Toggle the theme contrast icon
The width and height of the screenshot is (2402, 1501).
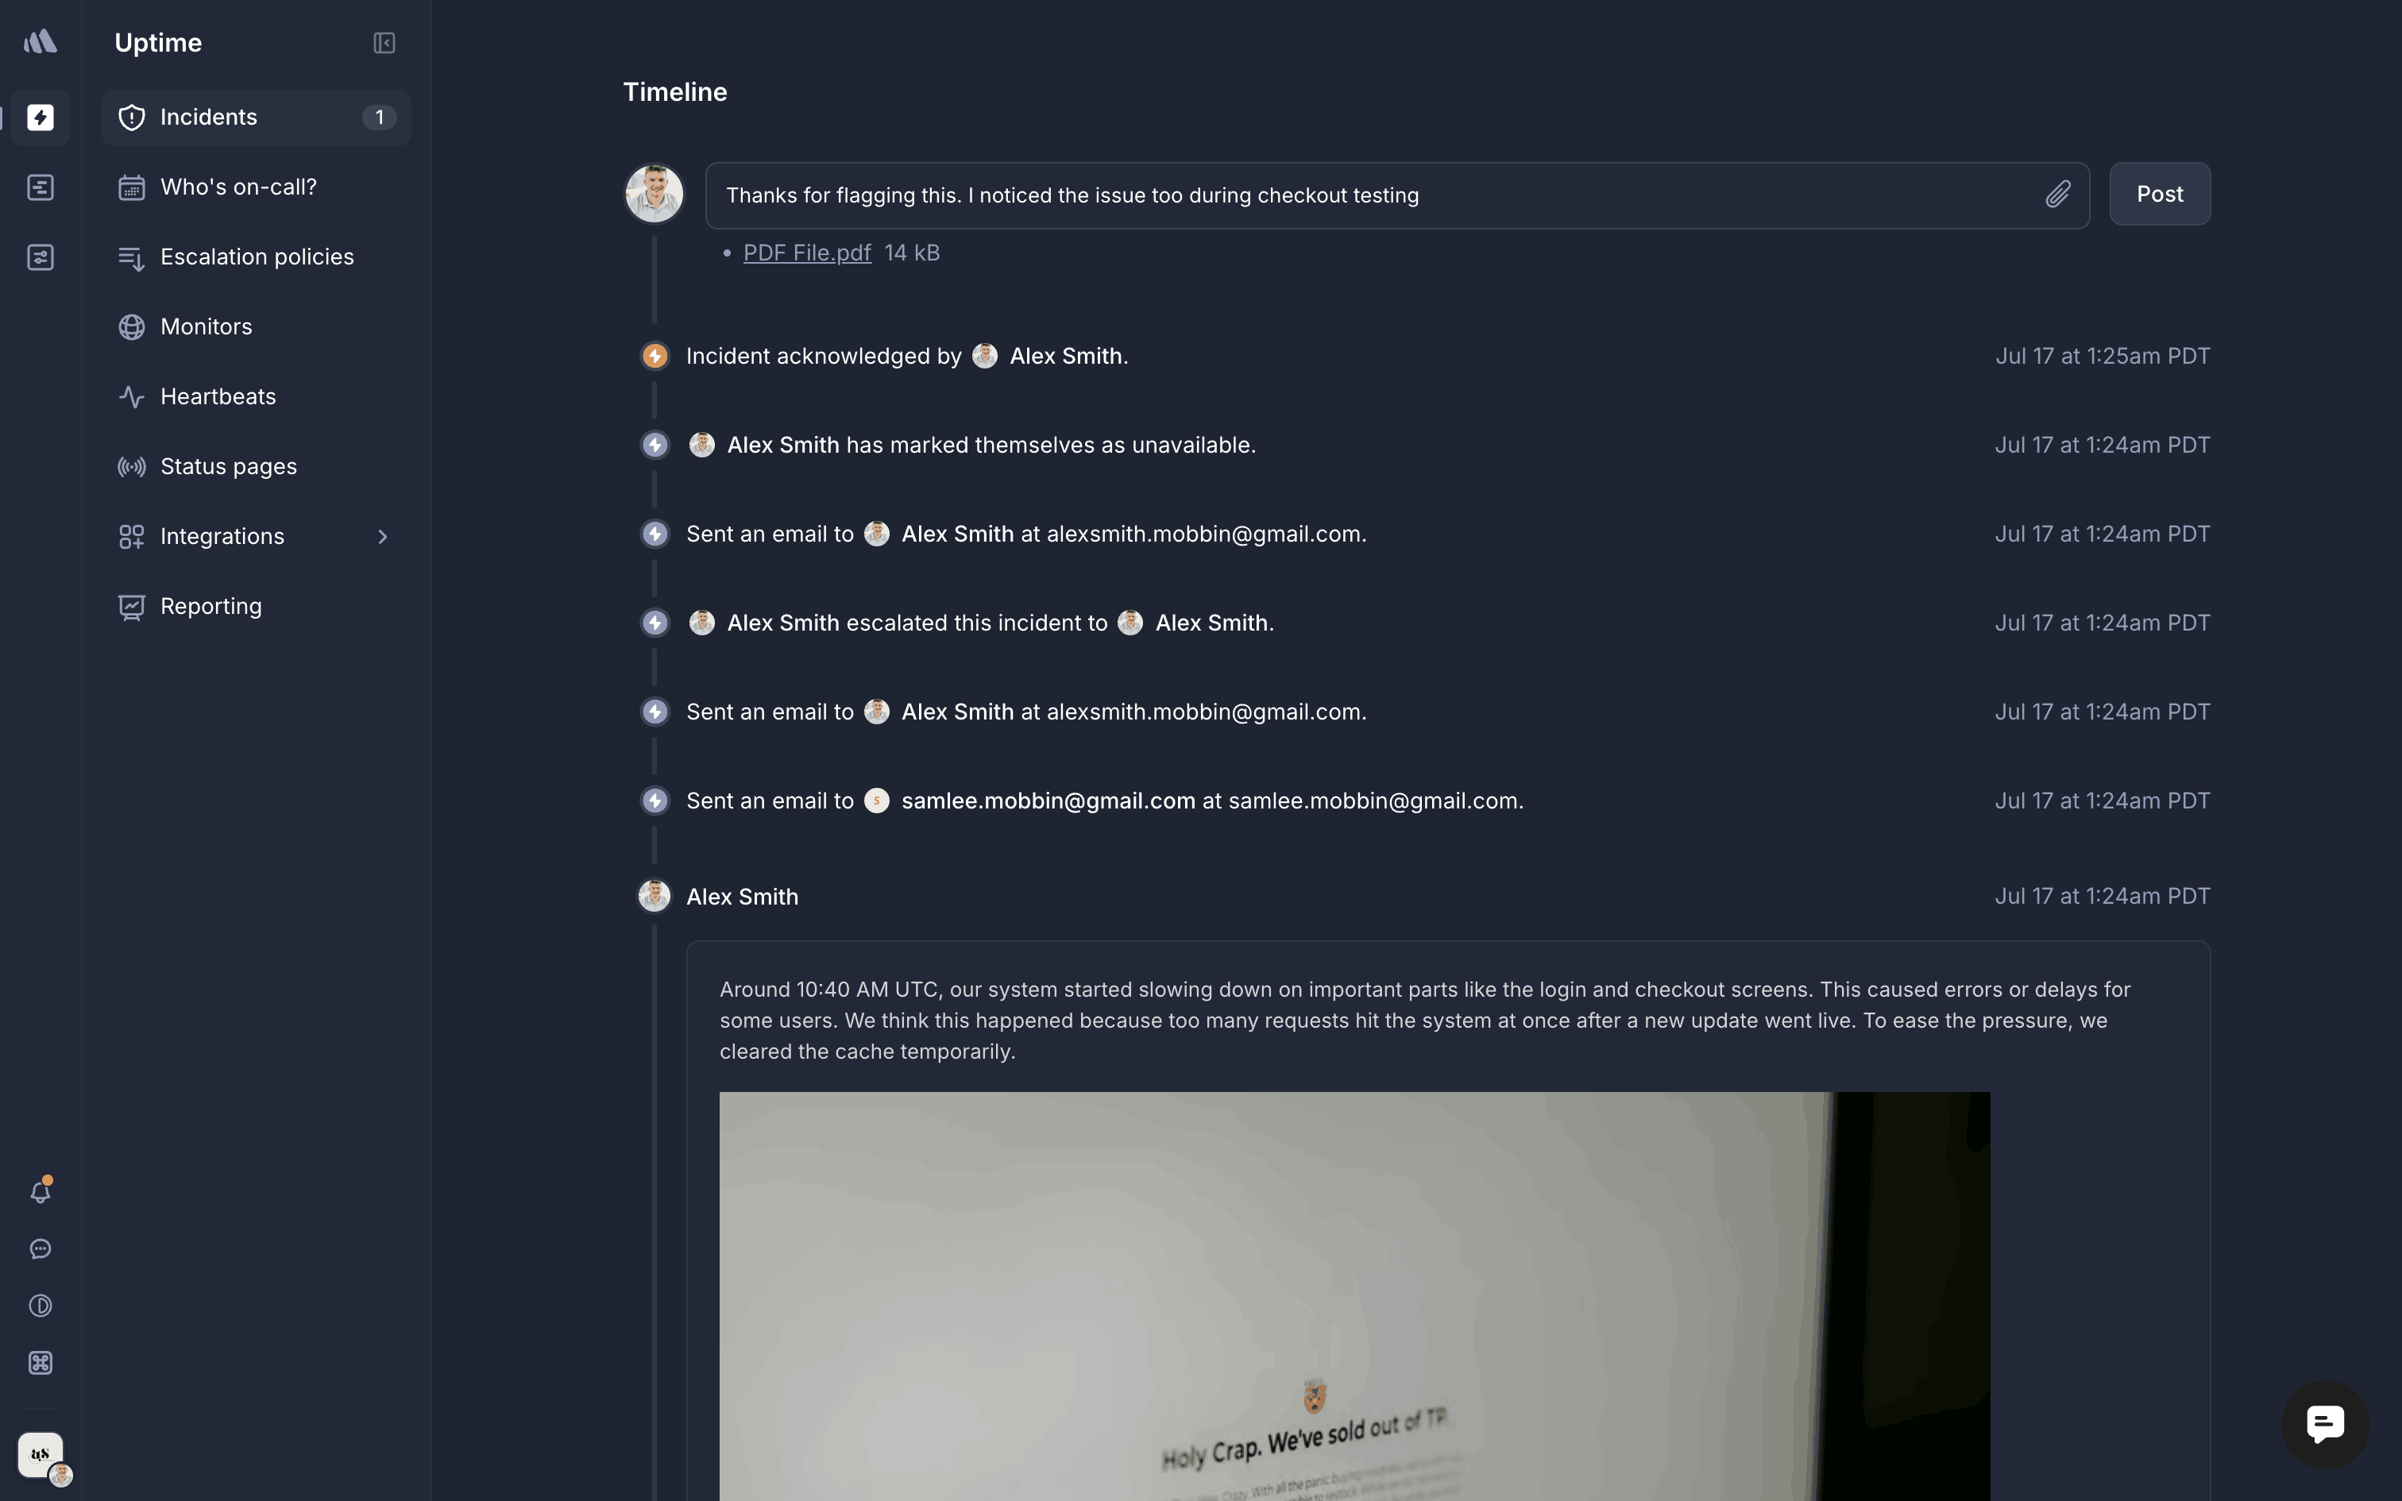(41, 1306)
